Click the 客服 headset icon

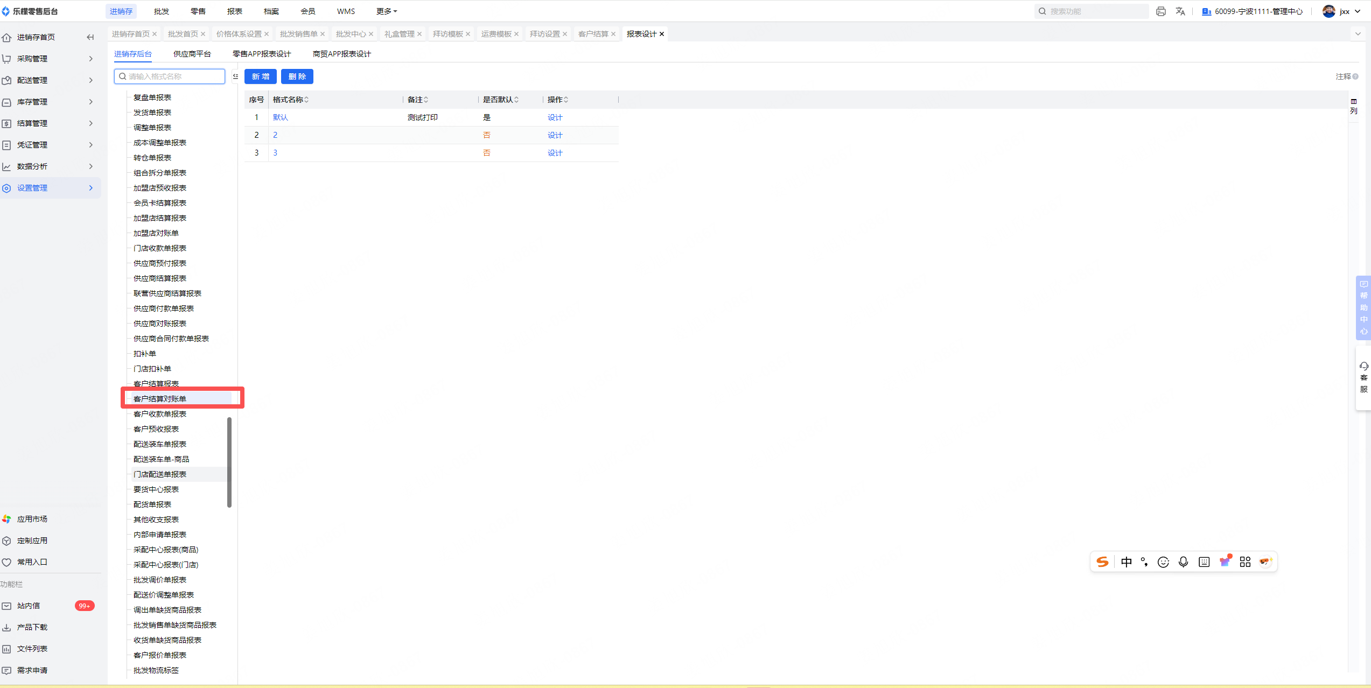(1363, 367)
